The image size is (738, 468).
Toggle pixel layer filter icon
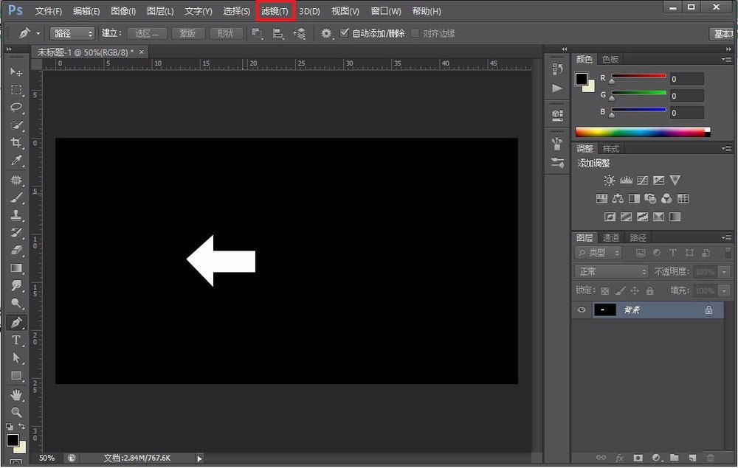pyautogui.click(x=641, y=253)
